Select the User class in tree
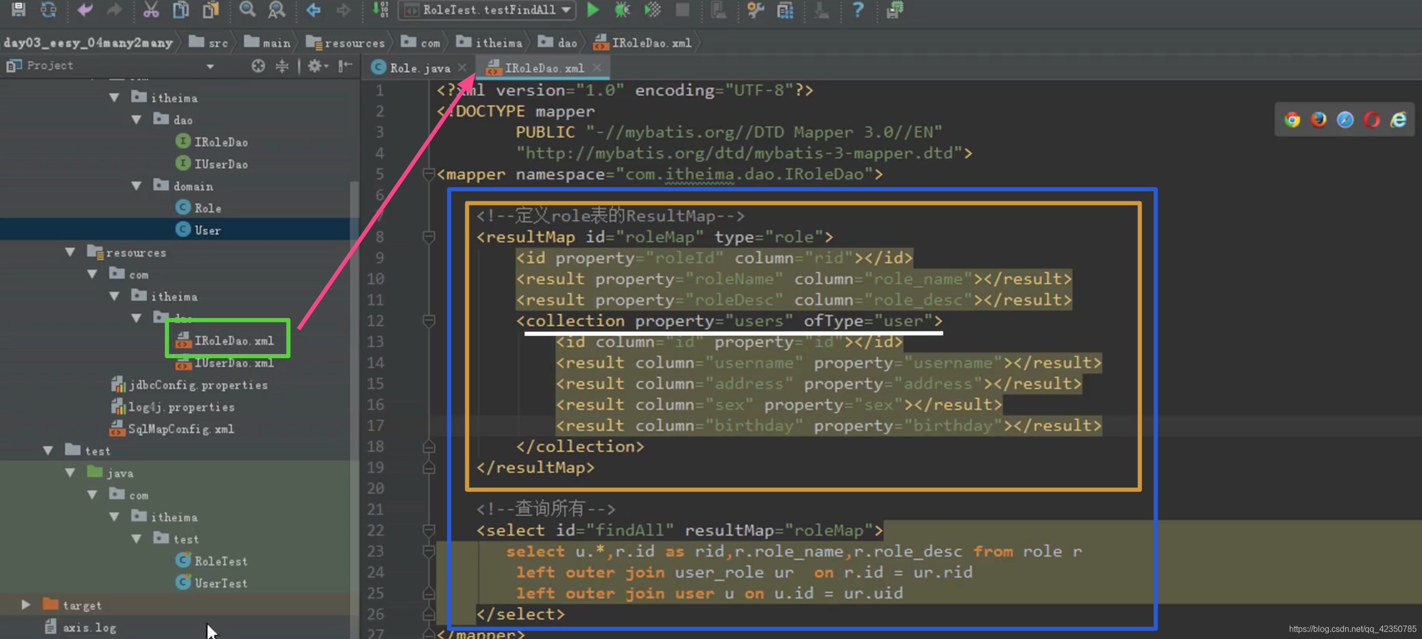Viewport: 1422px width, 639px height. (x=199, y=230)
